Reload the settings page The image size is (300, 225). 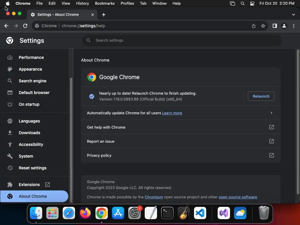25,26
